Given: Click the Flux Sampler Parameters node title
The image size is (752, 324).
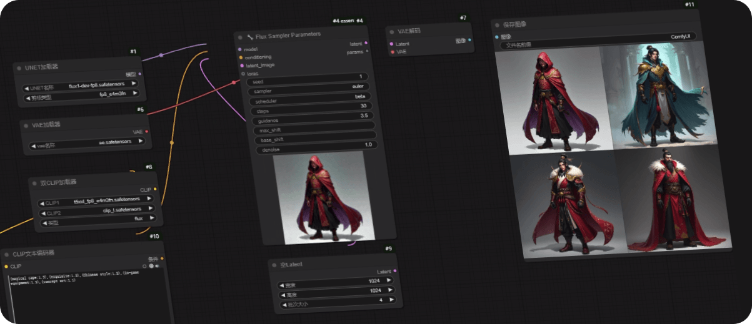Looking at the screenshot, I should click(x=288, y=34).
